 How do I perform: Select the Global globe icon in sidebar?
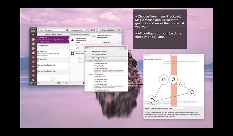[33, 35]
